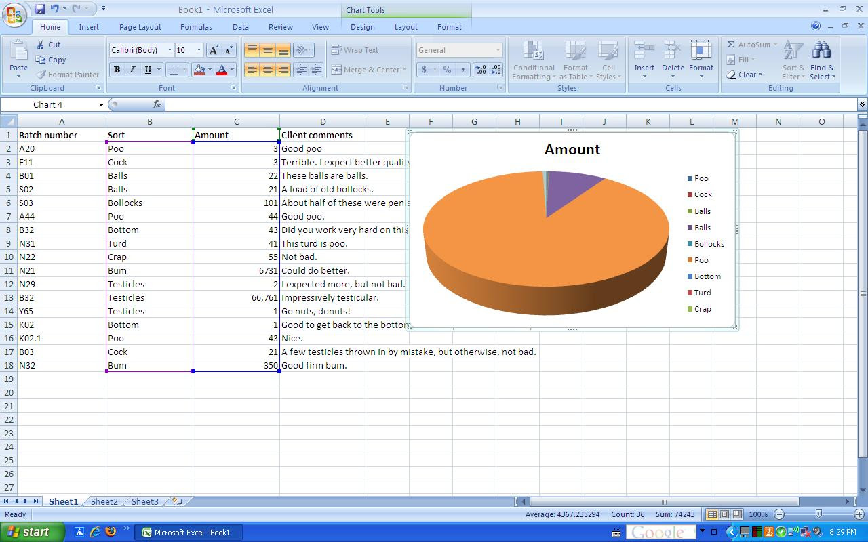Increase font size with Grow Font

(214, 50)
